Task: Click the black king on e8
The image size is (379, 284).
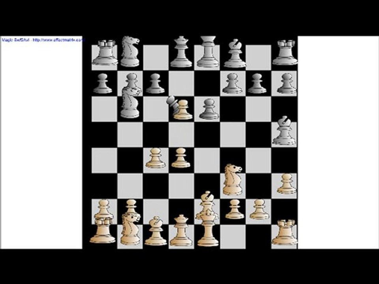Action: 208,51
